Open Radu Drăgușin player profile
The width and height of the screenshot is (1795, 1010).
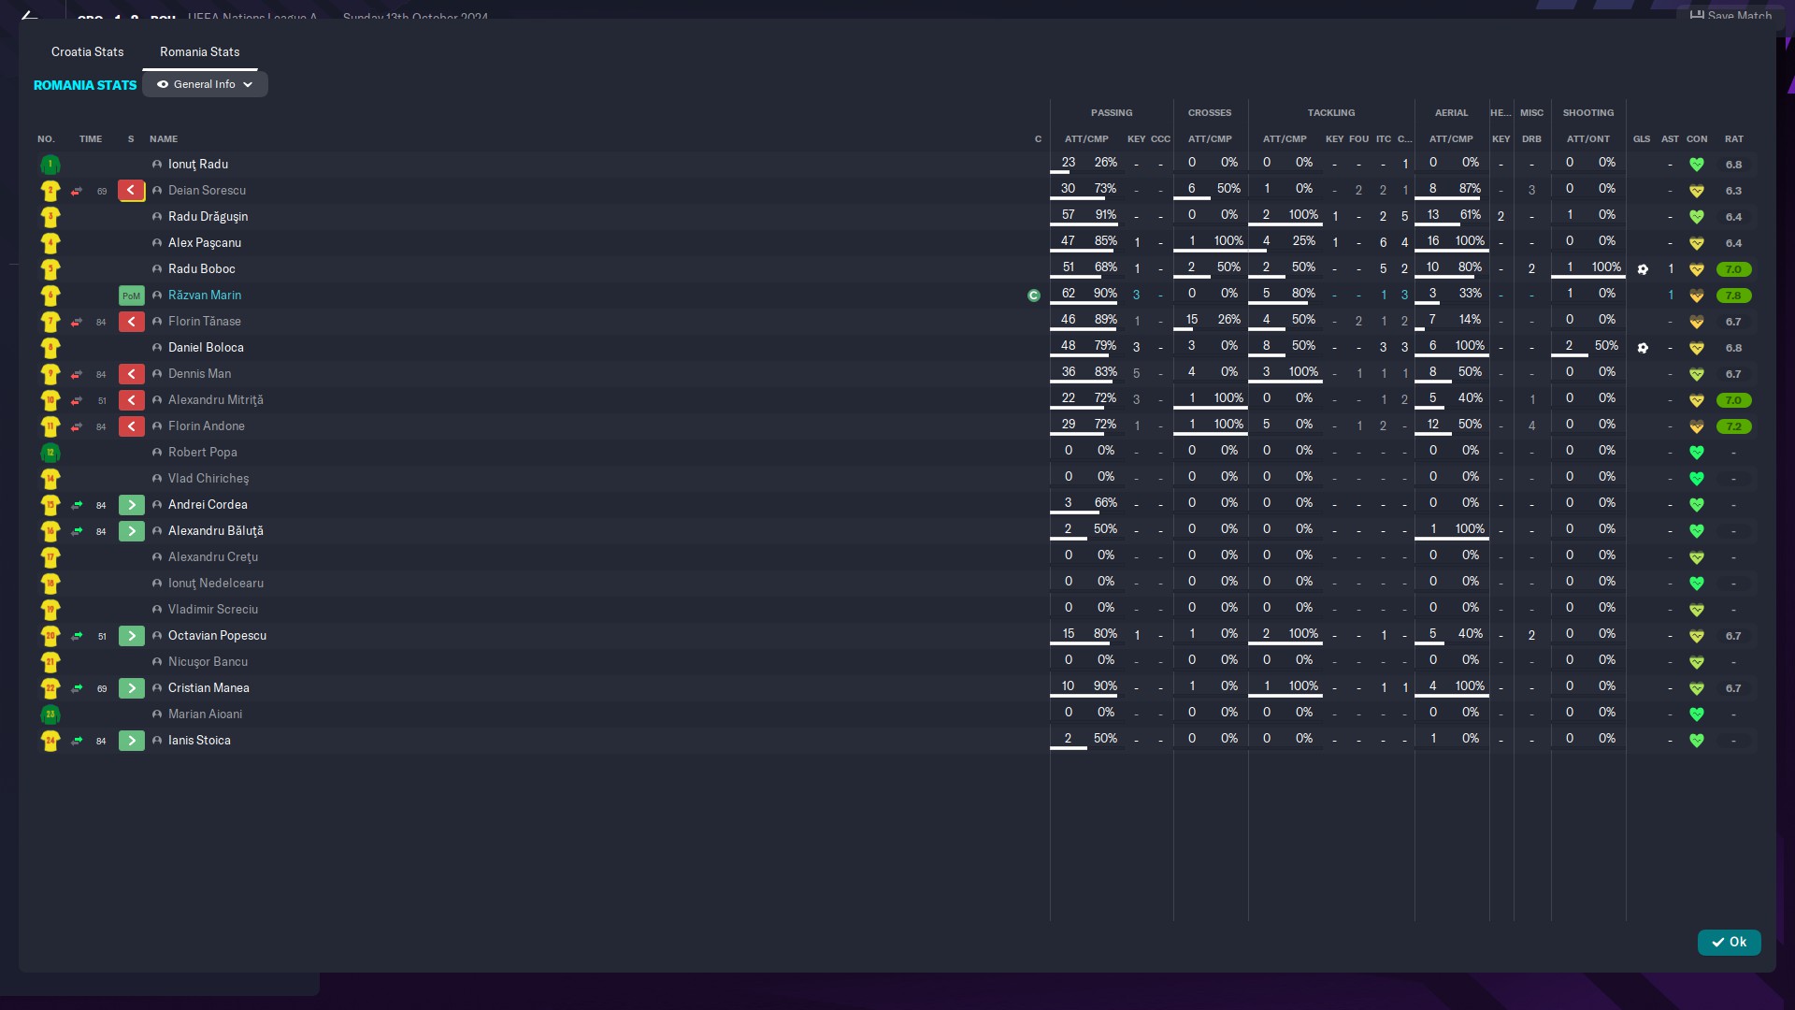(208, 216)
